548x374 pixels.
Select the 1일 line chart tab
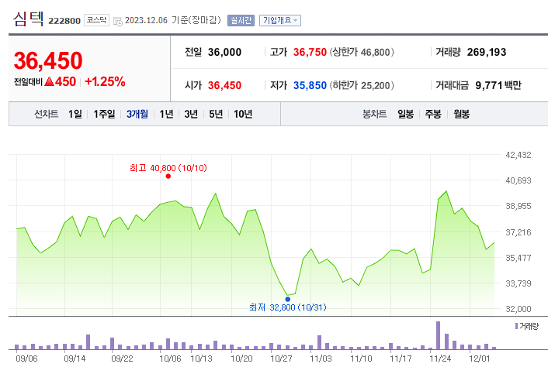75,114
